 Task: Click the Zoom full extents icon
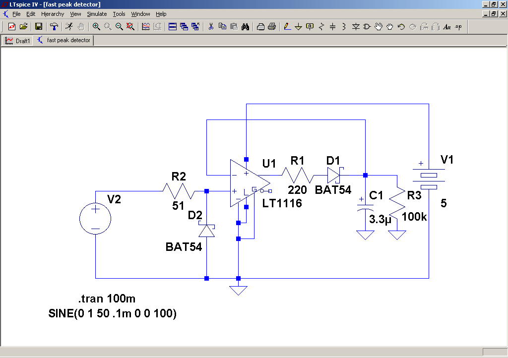(x=130, y=27)
